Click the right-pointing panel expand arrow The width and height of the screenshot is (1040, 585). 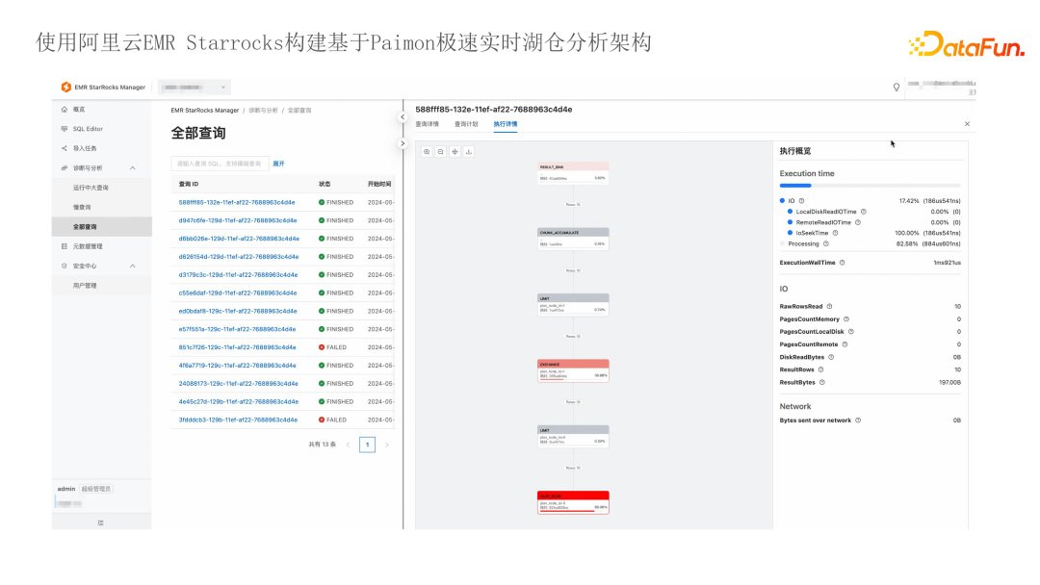click(403, 143)
